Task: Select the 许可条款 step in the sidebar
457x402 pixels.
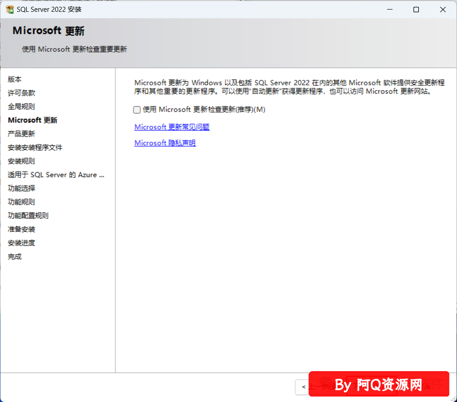Action: (x=21, y=93)
